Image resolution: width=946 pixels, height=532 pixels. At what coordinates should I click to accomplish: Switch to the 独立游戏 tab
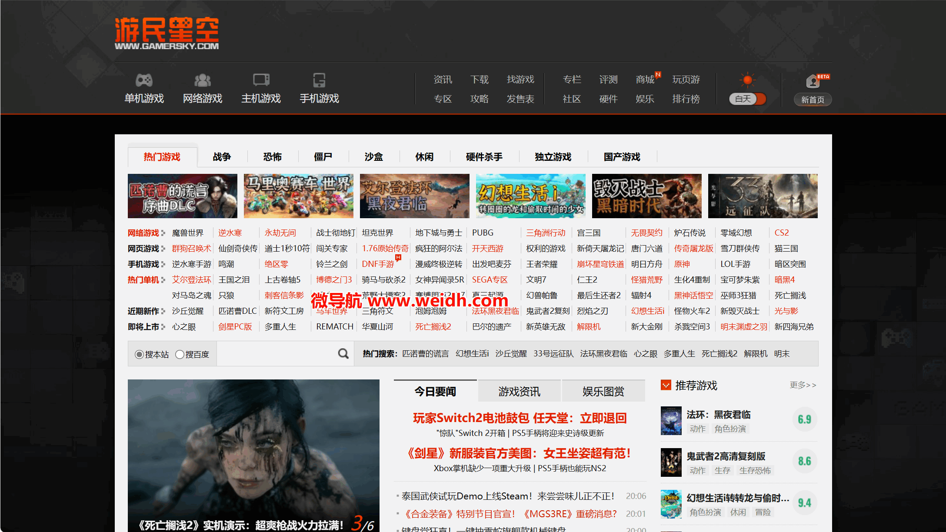553,157
